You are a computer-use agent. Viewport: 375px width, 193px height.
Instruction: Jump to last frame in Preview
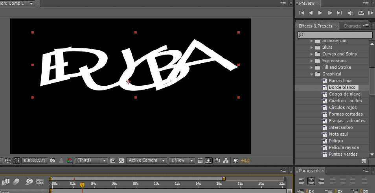[x=339, y=13]
